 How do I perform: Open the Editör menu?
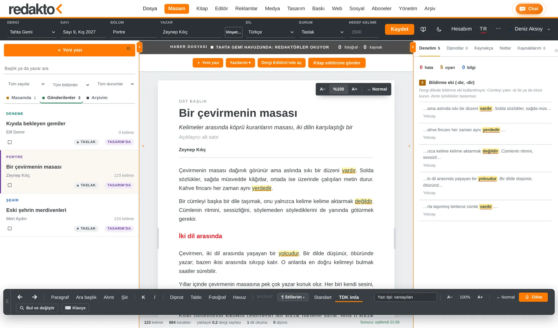point(221,9)
